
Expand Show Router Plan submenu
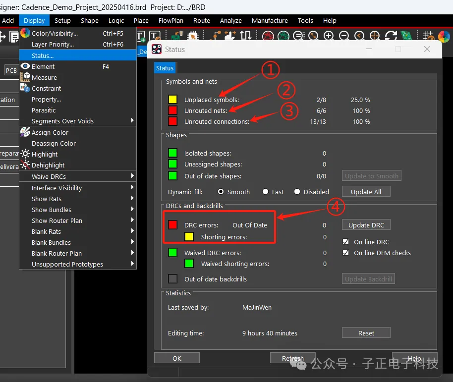coord(78,221)
